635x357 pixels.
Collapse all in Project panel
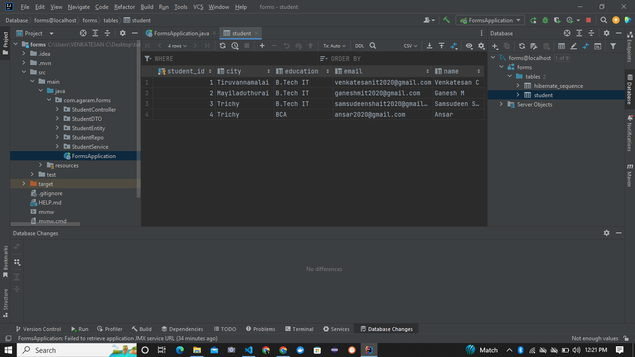point(107,33)
